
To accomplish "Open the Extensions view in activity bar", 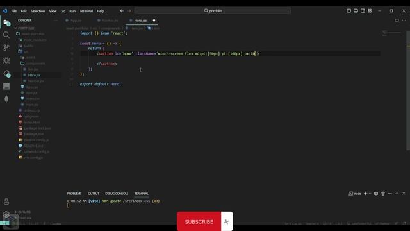I will 6,74.
